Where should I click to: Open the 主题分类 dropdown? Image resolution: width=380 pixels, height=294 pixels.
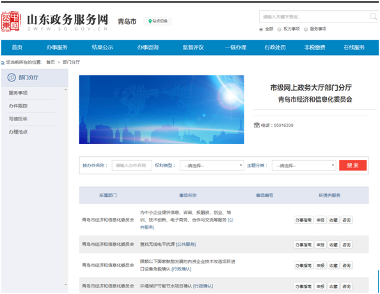click(304, 165)
